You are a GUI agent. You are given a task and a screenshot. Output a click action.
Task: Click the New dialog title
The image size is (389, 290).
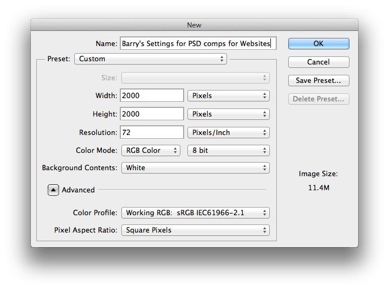194,25
